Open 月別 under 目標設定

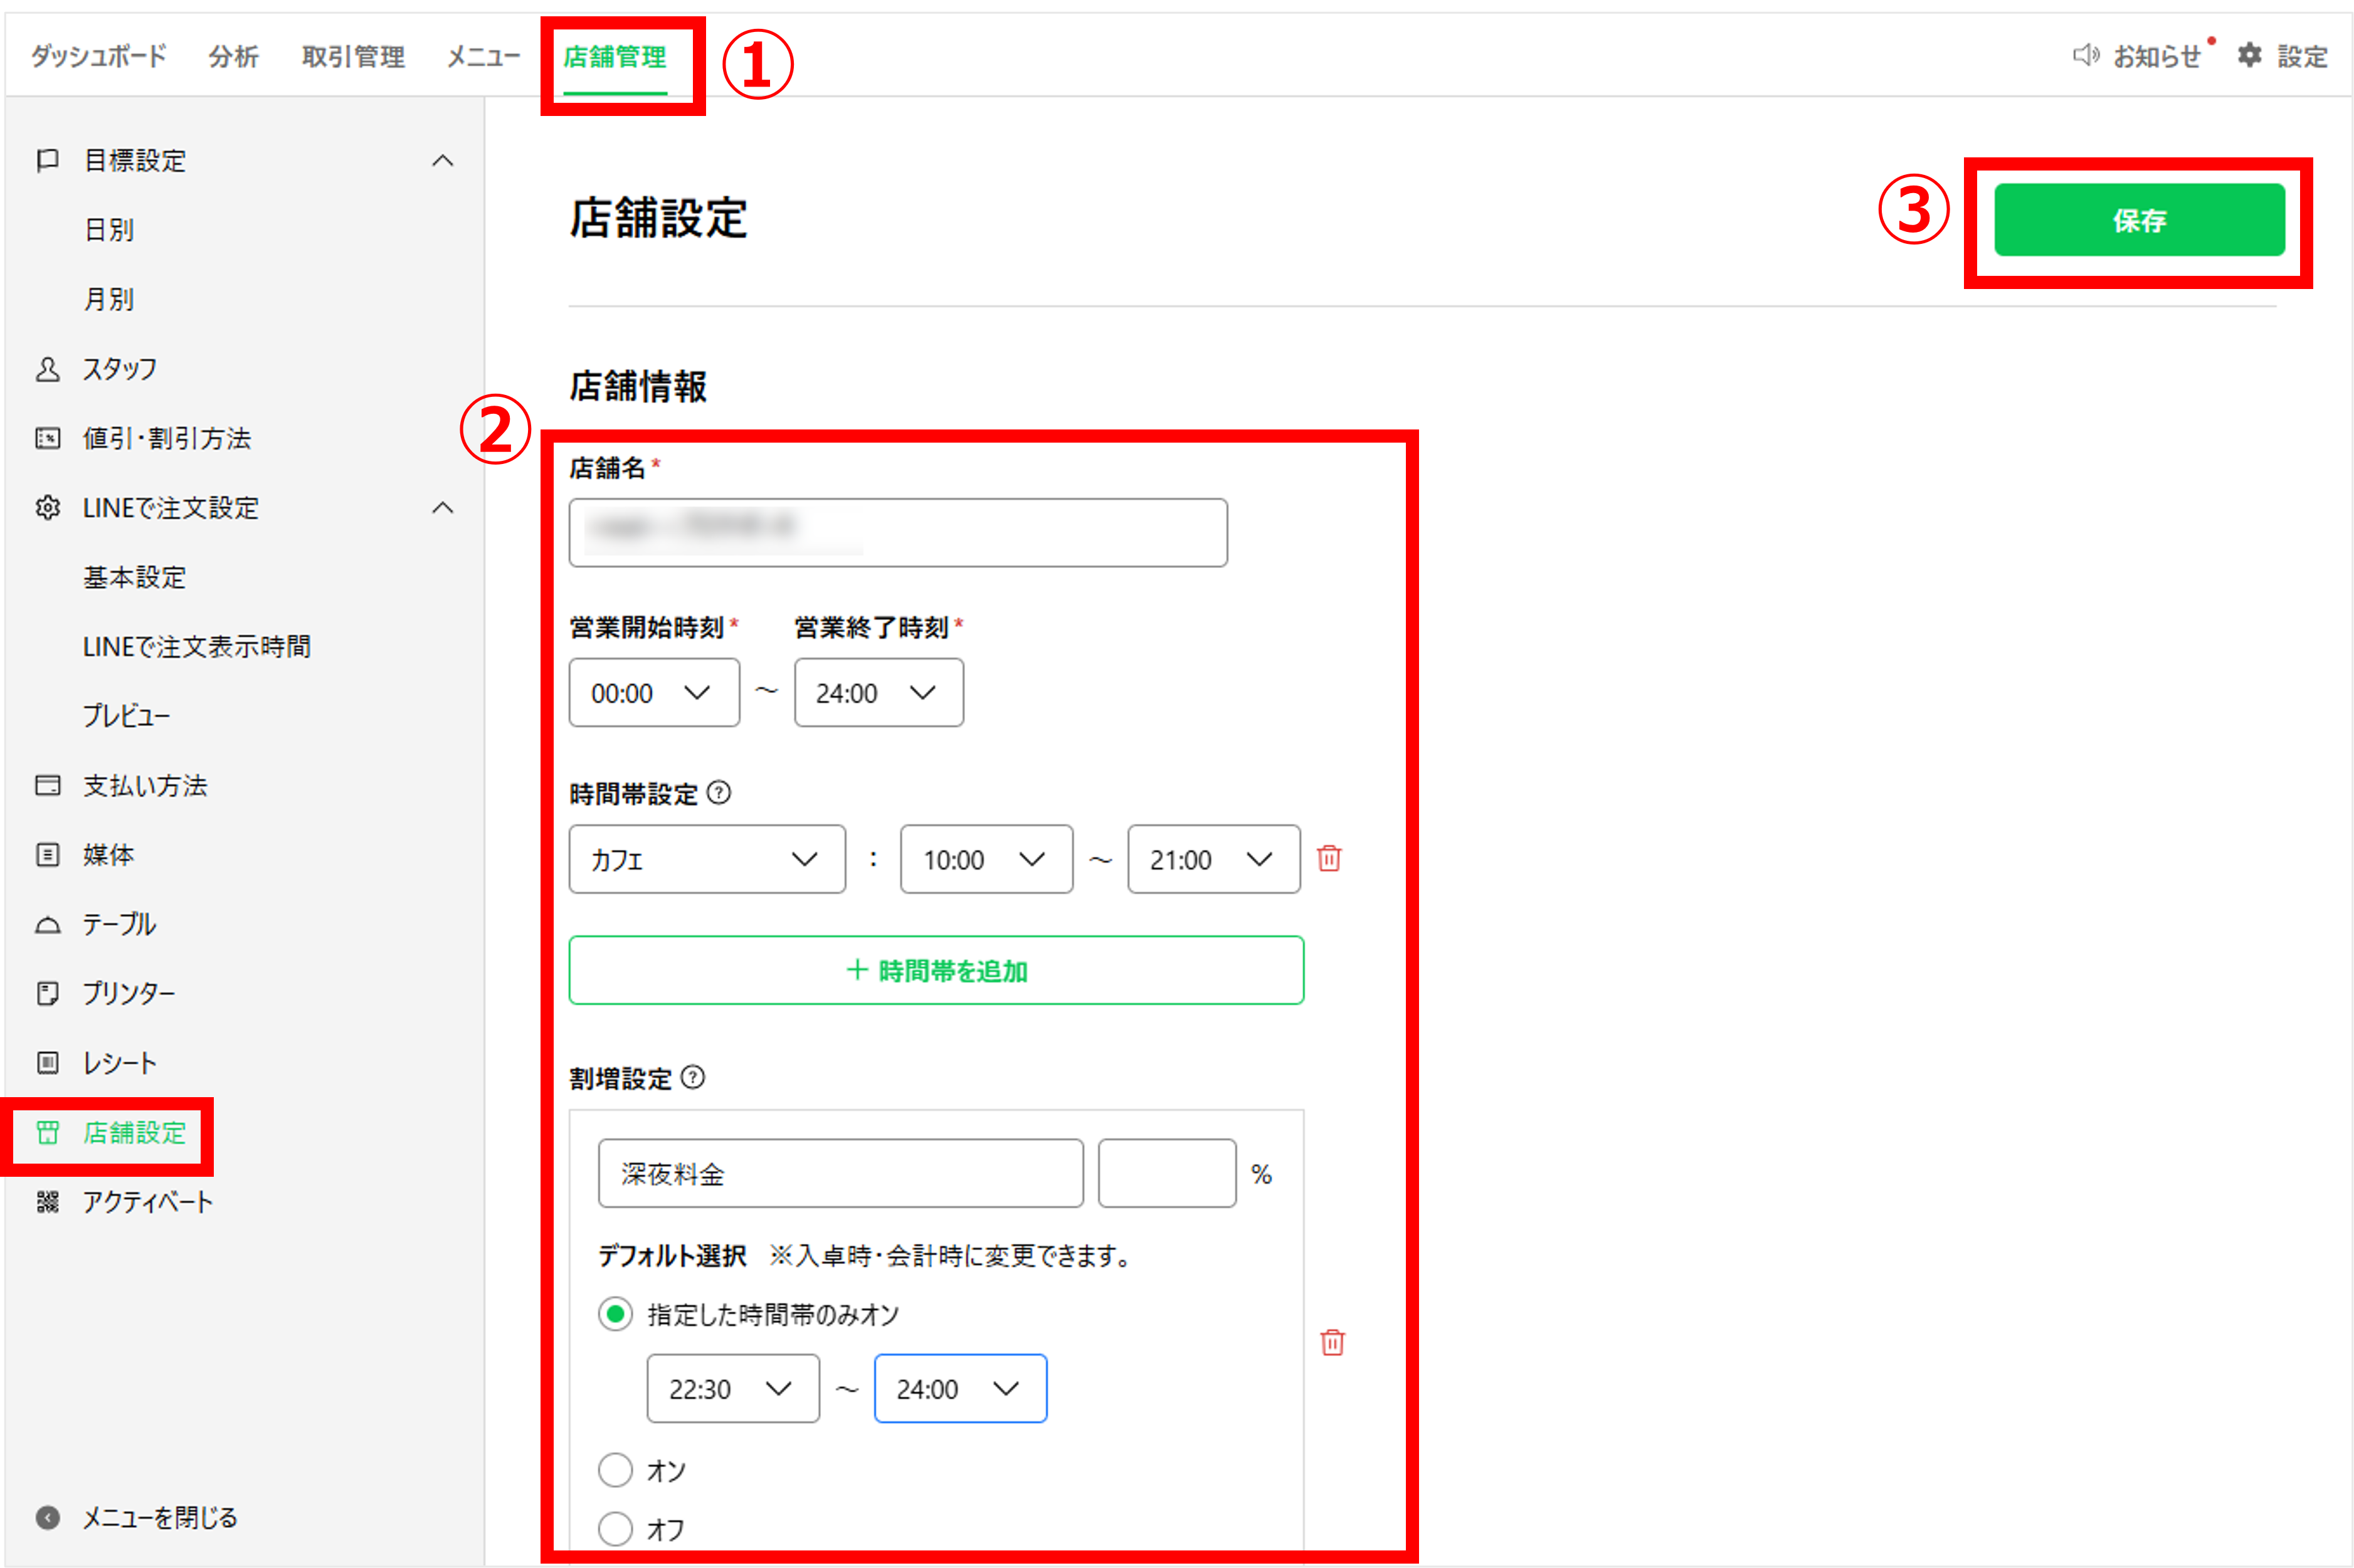pos(109,299)
